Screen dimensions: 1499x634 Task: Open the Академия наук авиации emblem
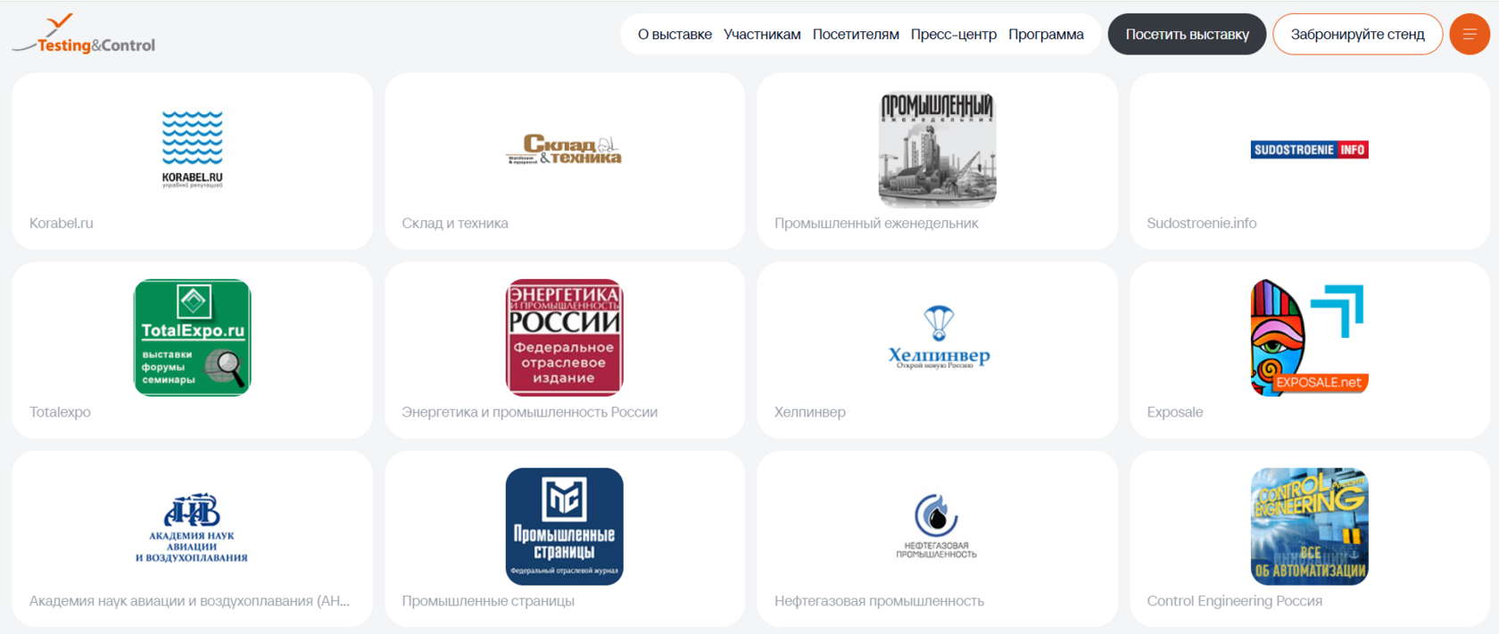click(192, 527)
